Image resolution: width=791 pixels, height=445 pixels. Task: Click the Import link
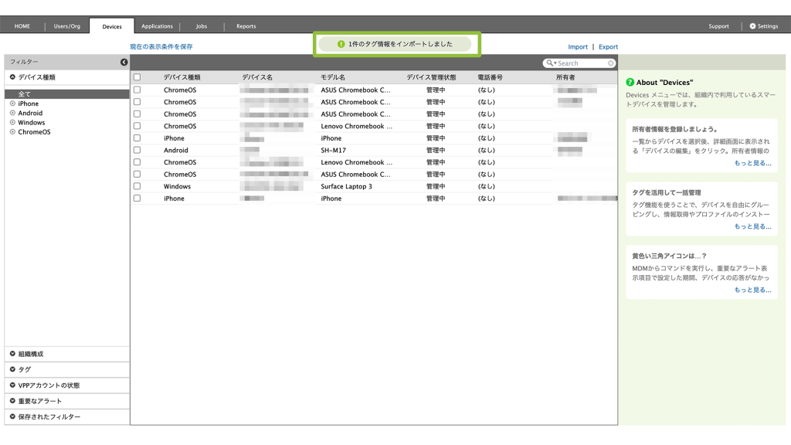coord(578,47)
